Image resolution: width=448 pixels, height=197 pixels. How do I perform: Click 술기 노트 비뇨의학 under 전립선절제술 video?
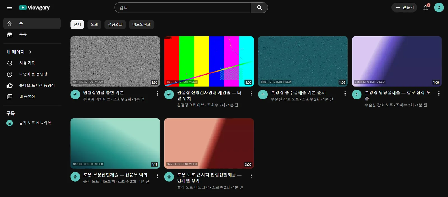(193, 187)
